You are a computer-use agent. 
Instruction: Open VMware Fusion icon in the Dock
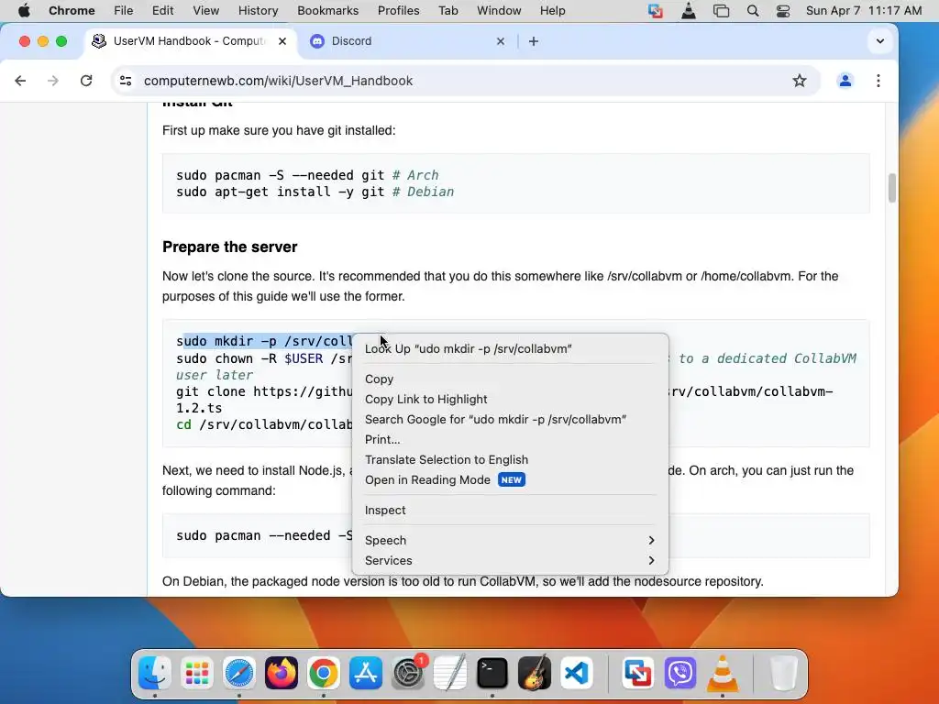tap(638, 673)
